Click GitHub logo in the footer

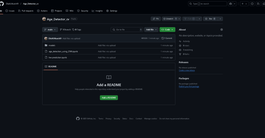point(78,119)
